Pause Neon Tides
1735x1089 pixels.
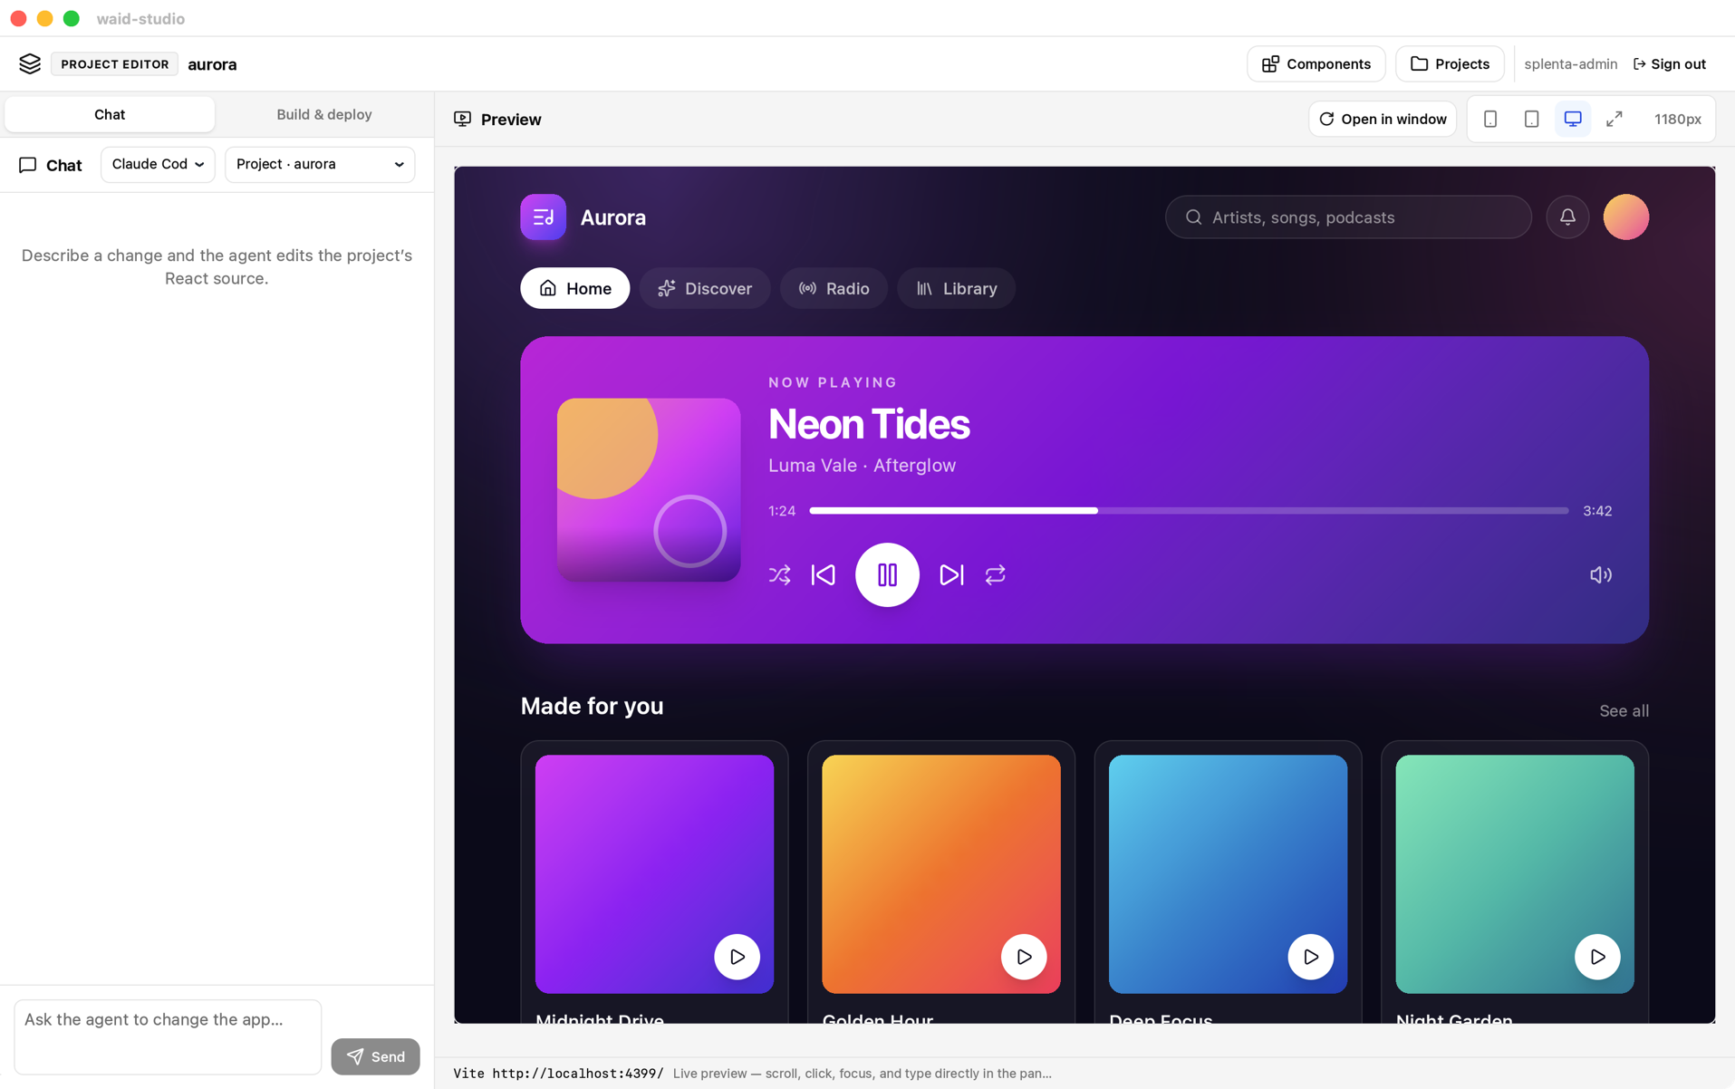(887, 575)
